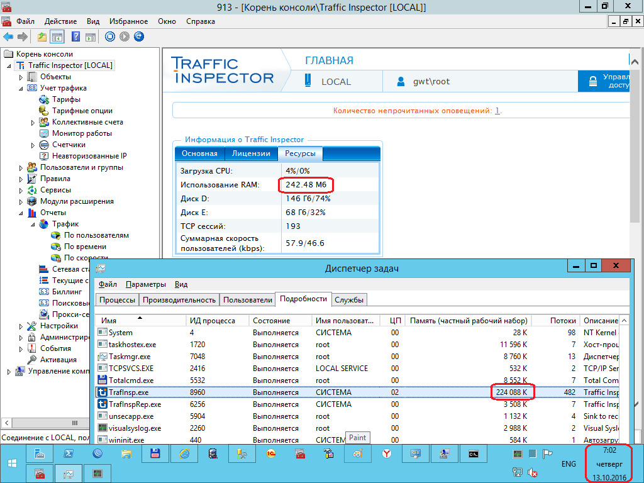Viewport: 644px width, 483px height.
Task: Click the Back arrow in the console toolbar
Action: pos(8,37)
